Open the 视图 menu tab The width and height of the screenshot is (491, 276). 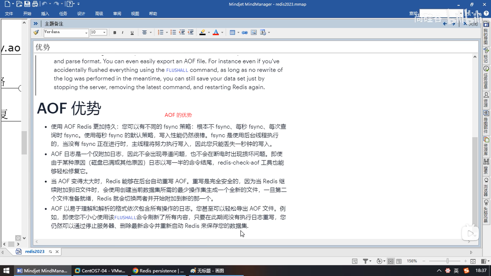point(135,14)
